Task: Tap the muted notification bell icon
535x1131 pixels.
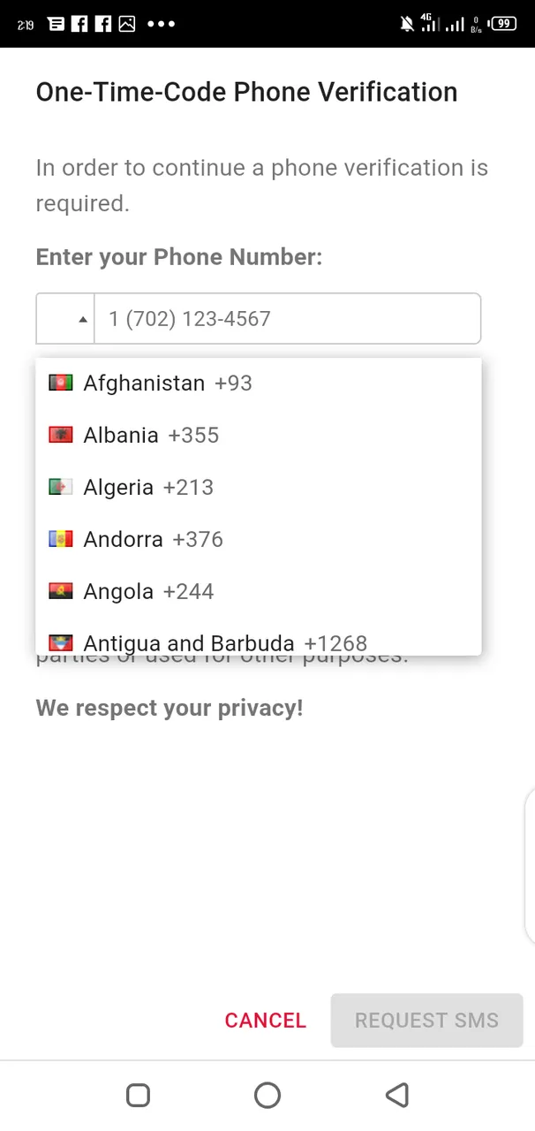Action: (407, 24)
